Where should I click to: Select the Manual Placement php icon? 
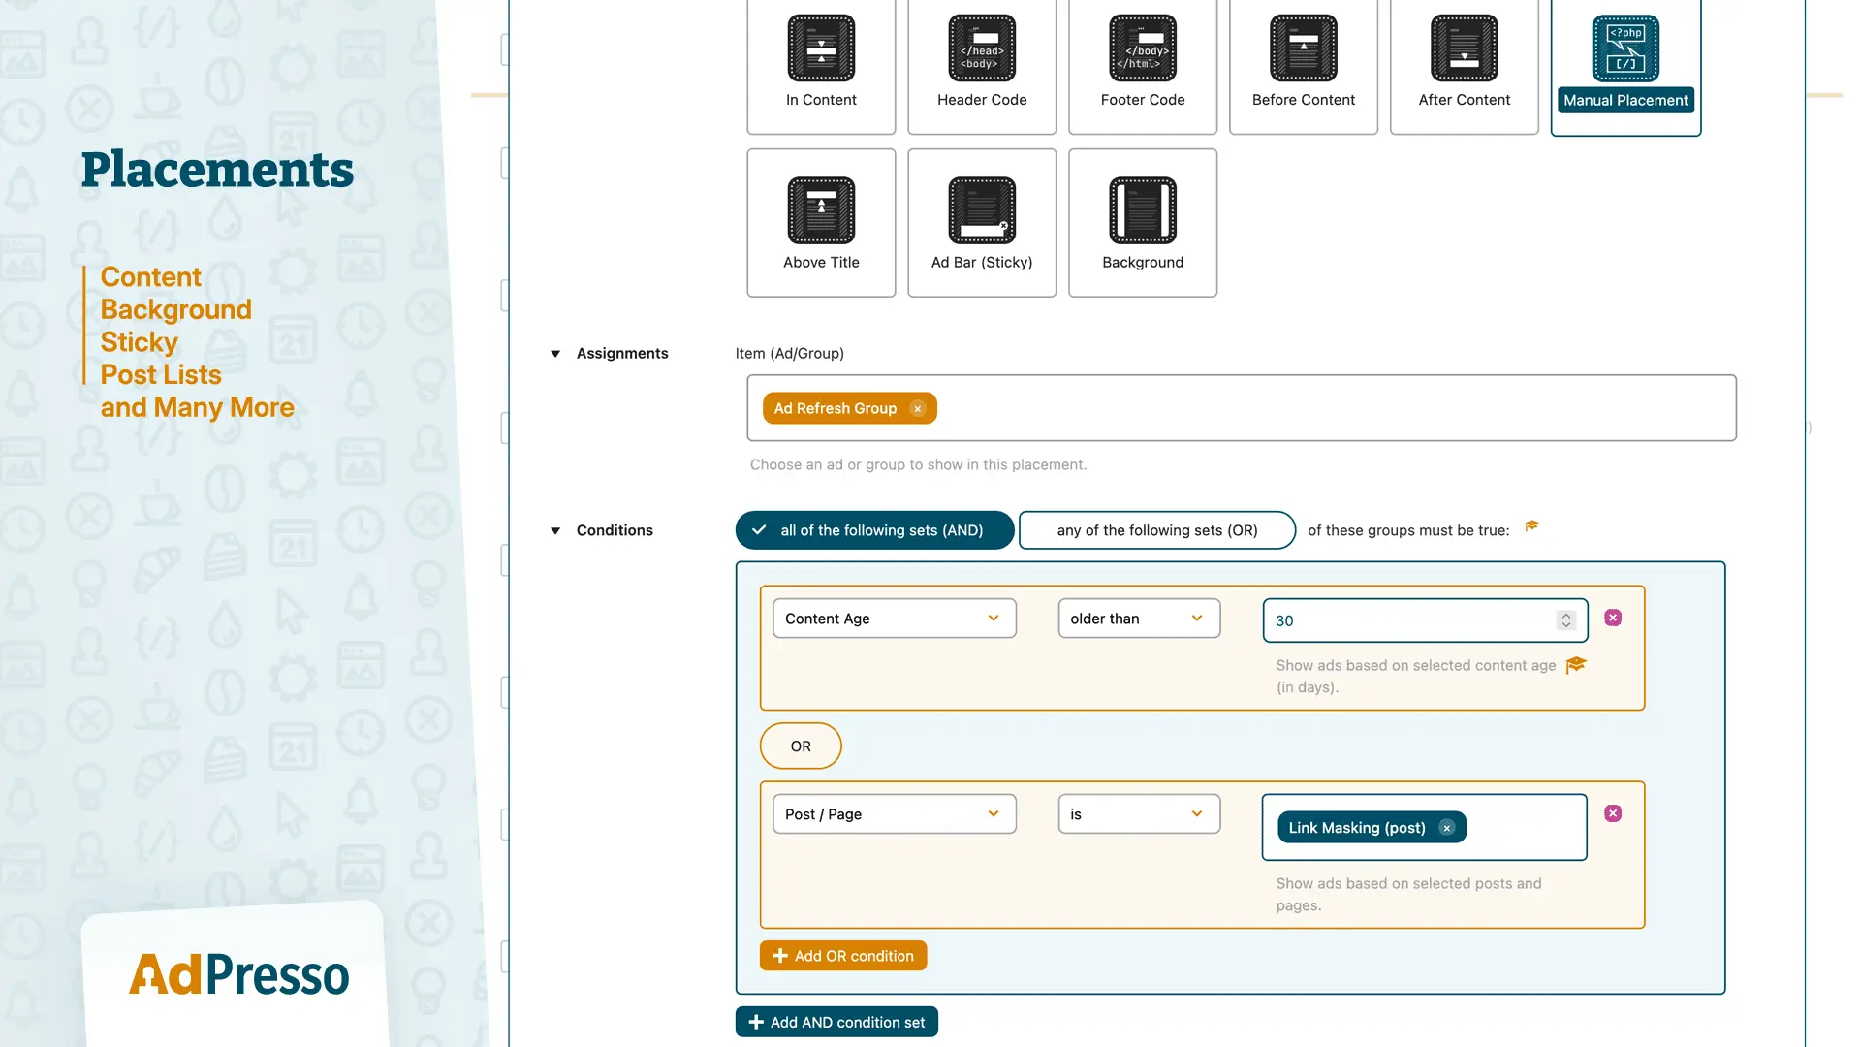coord(1625,48)
